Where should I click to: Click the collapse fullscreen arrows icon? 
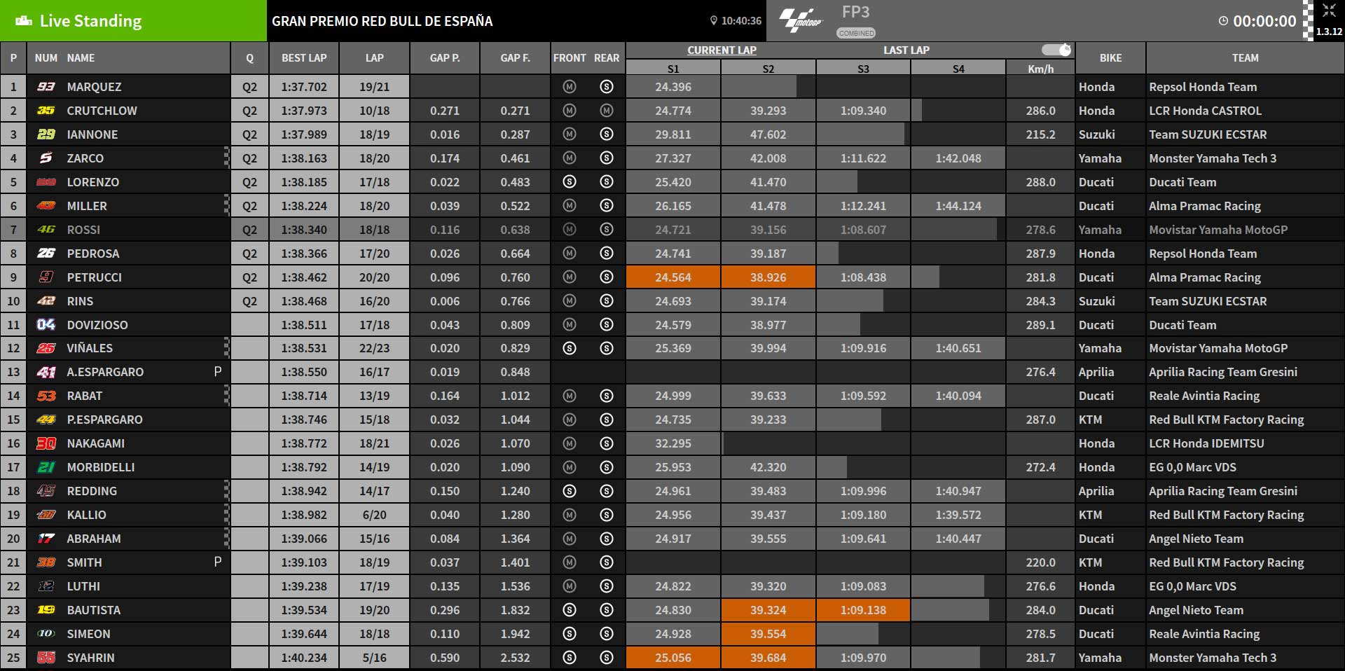point(1329,11)
